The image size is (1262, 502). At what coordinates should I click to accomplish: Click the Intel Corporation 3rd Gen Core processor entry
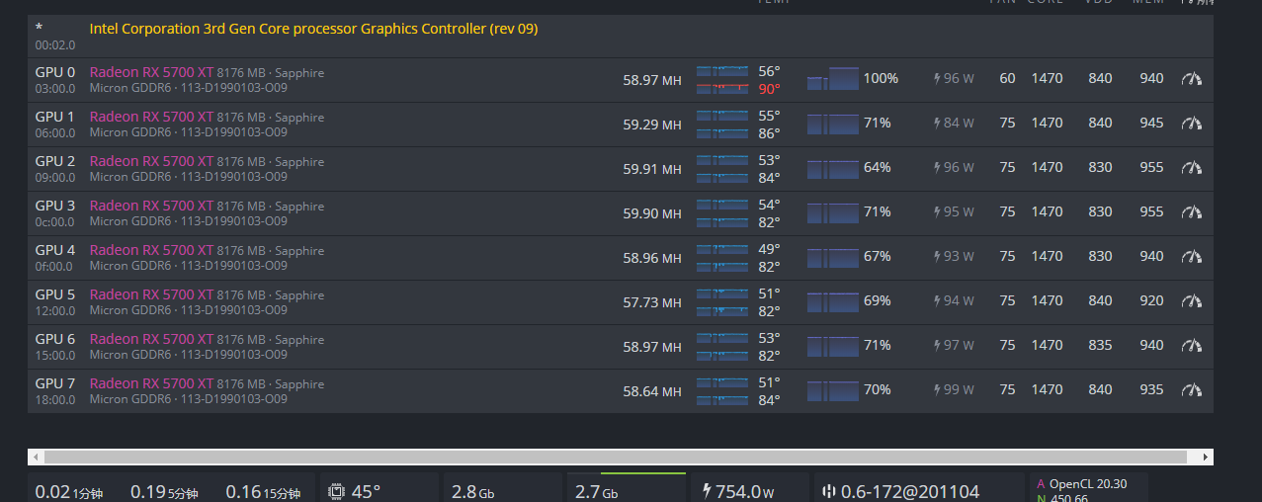pos(313,30)
